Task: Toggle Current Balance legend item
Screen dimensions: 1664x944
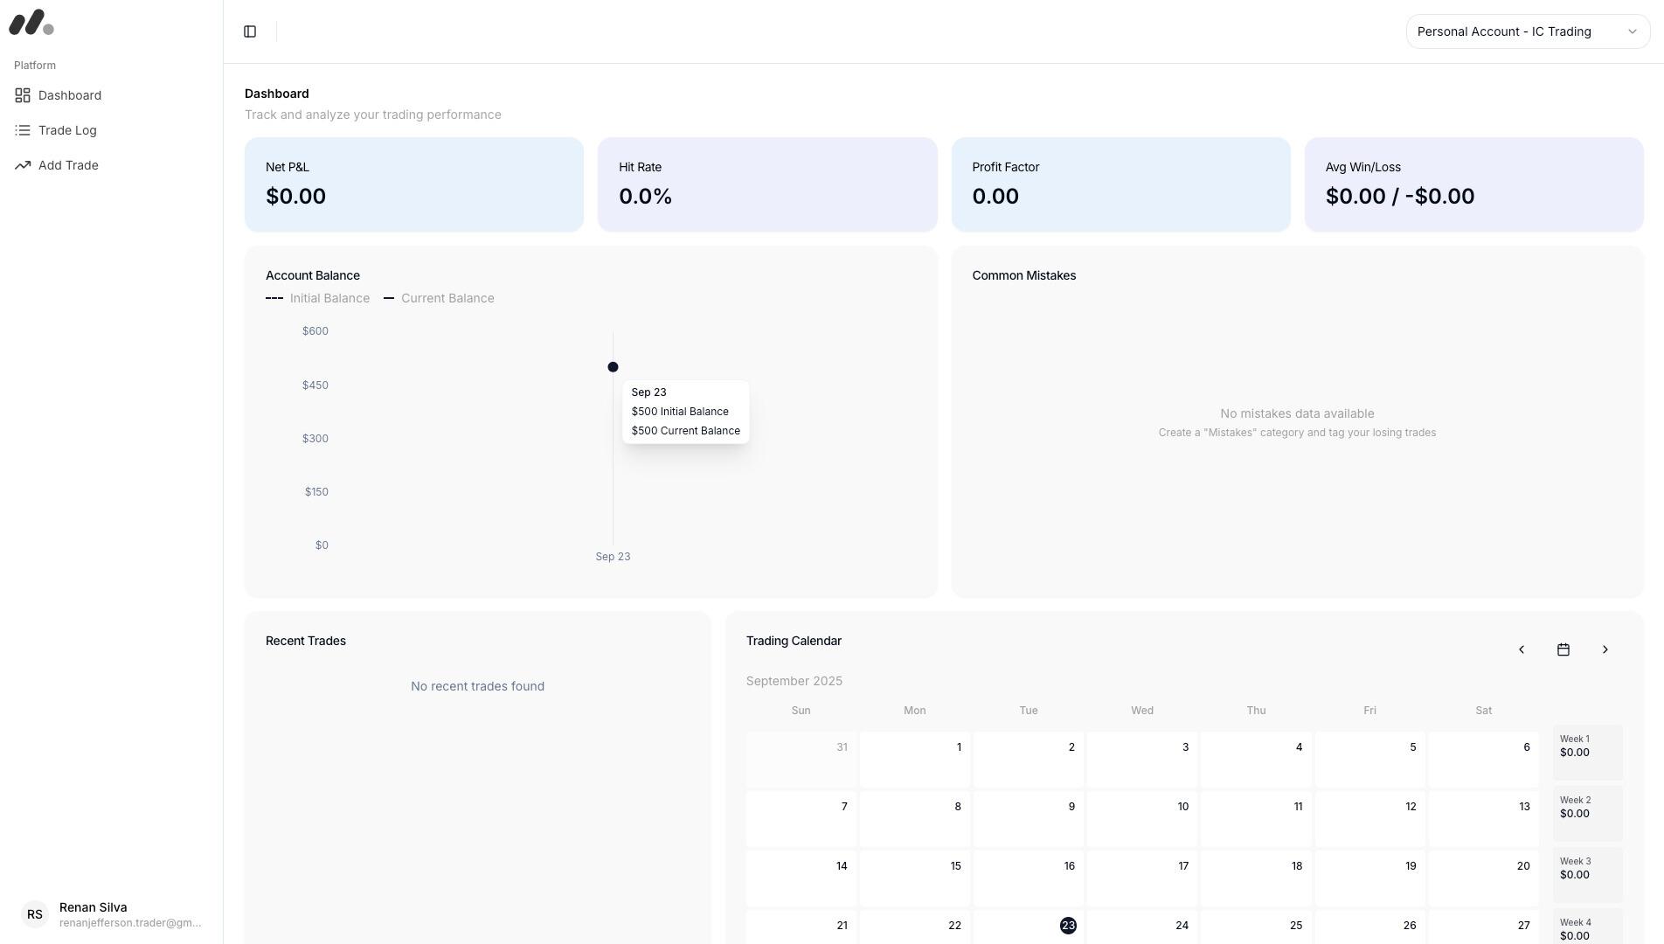Action: [x=439, y=298]
